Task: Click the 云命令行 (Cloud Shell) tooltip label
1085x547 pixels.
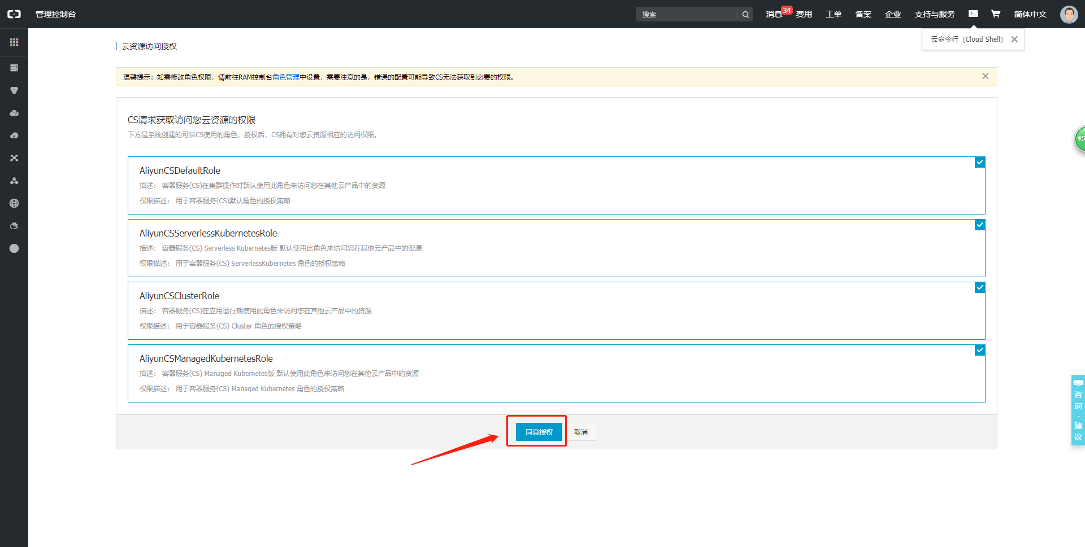Action: click(x=967, y=40)
